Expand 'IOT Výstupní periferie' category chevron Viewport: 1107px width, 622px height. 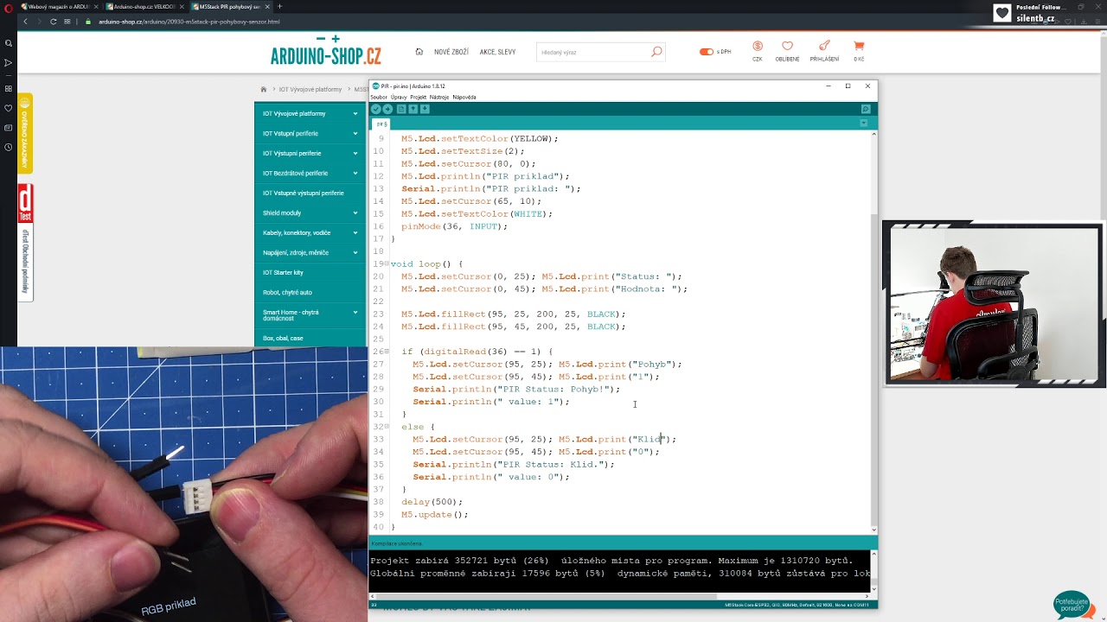(355, 153)
